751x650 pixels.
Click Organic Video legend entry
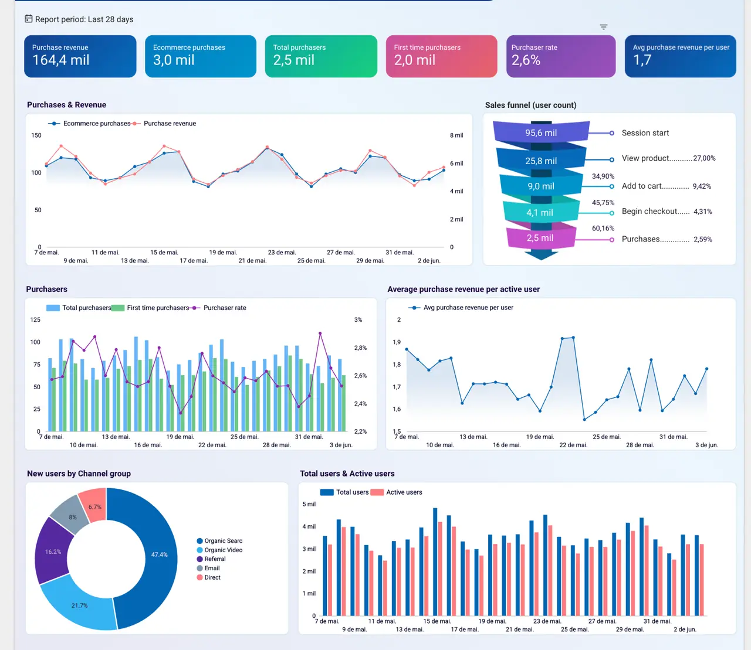(x=219, y=550)
